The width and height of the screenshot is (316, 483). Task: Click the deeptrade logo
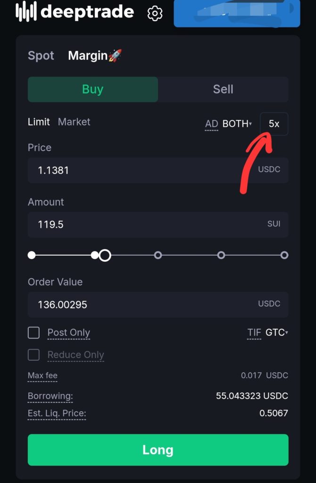75,12
